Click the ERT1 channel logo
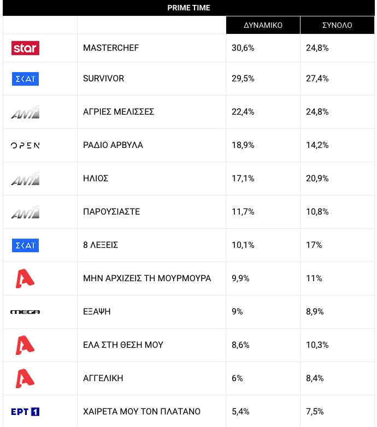Image resolution: width=377 pixels, height=427 pixels. click(25, 411)
